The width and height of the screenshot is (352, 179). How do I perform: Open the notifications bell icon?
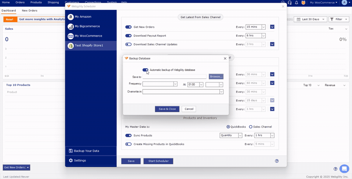296,3
